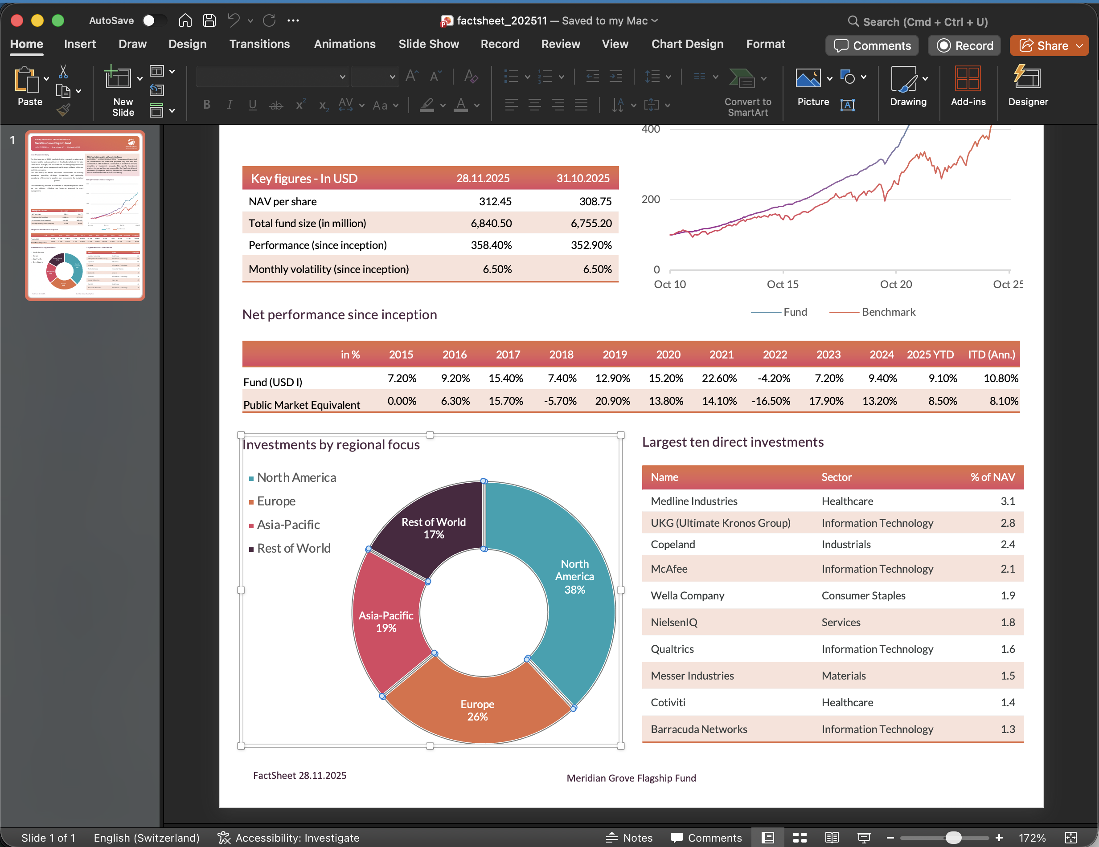Start a Recording
Viewport: 1099px width, 847px height.
[964, 45]
